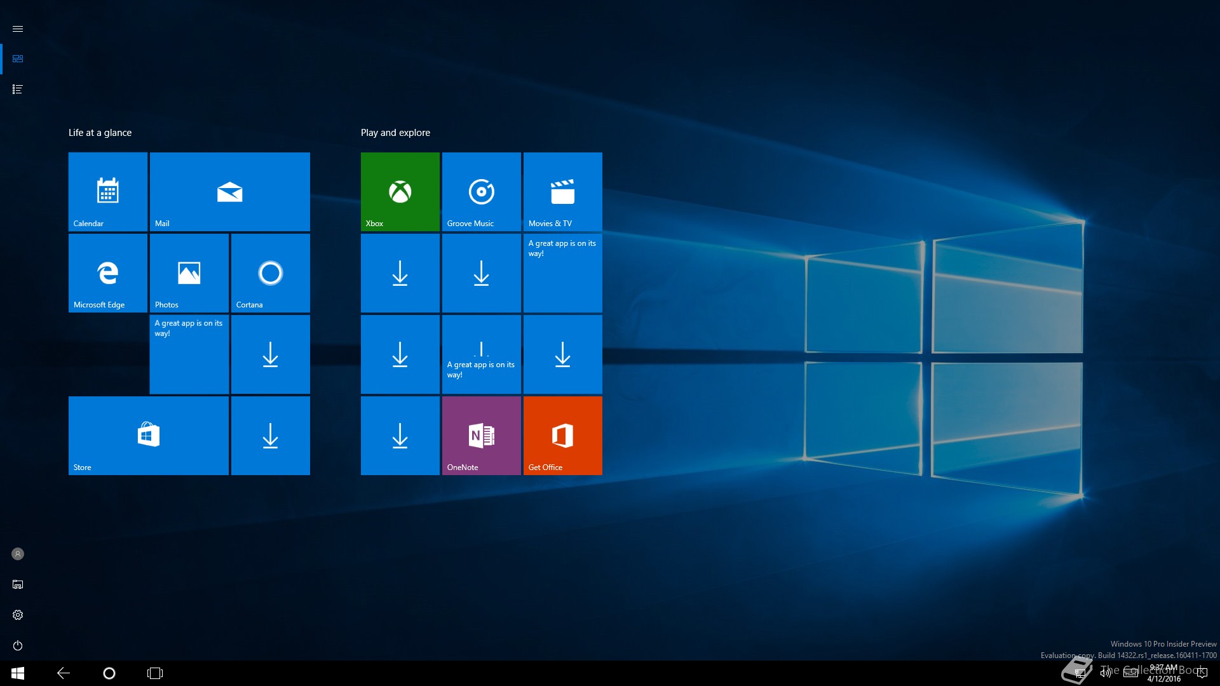Expand the hamburger menu in Start sidebar
1220x686 pixels.
pos(18,29)
